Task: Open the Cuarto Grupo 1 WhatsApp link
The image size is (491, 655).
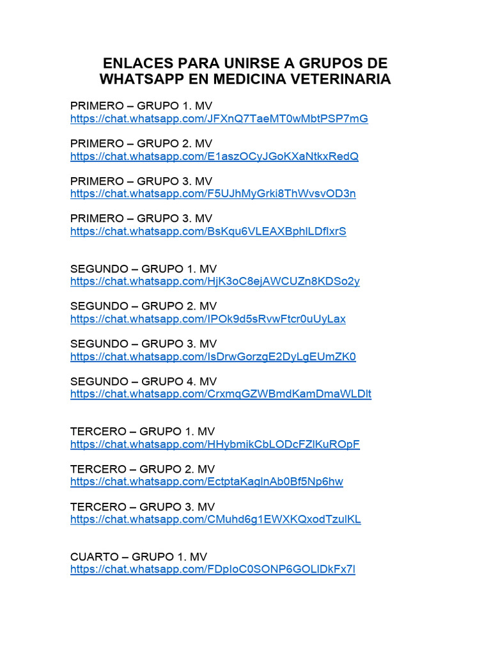Action: coord(213,569)
